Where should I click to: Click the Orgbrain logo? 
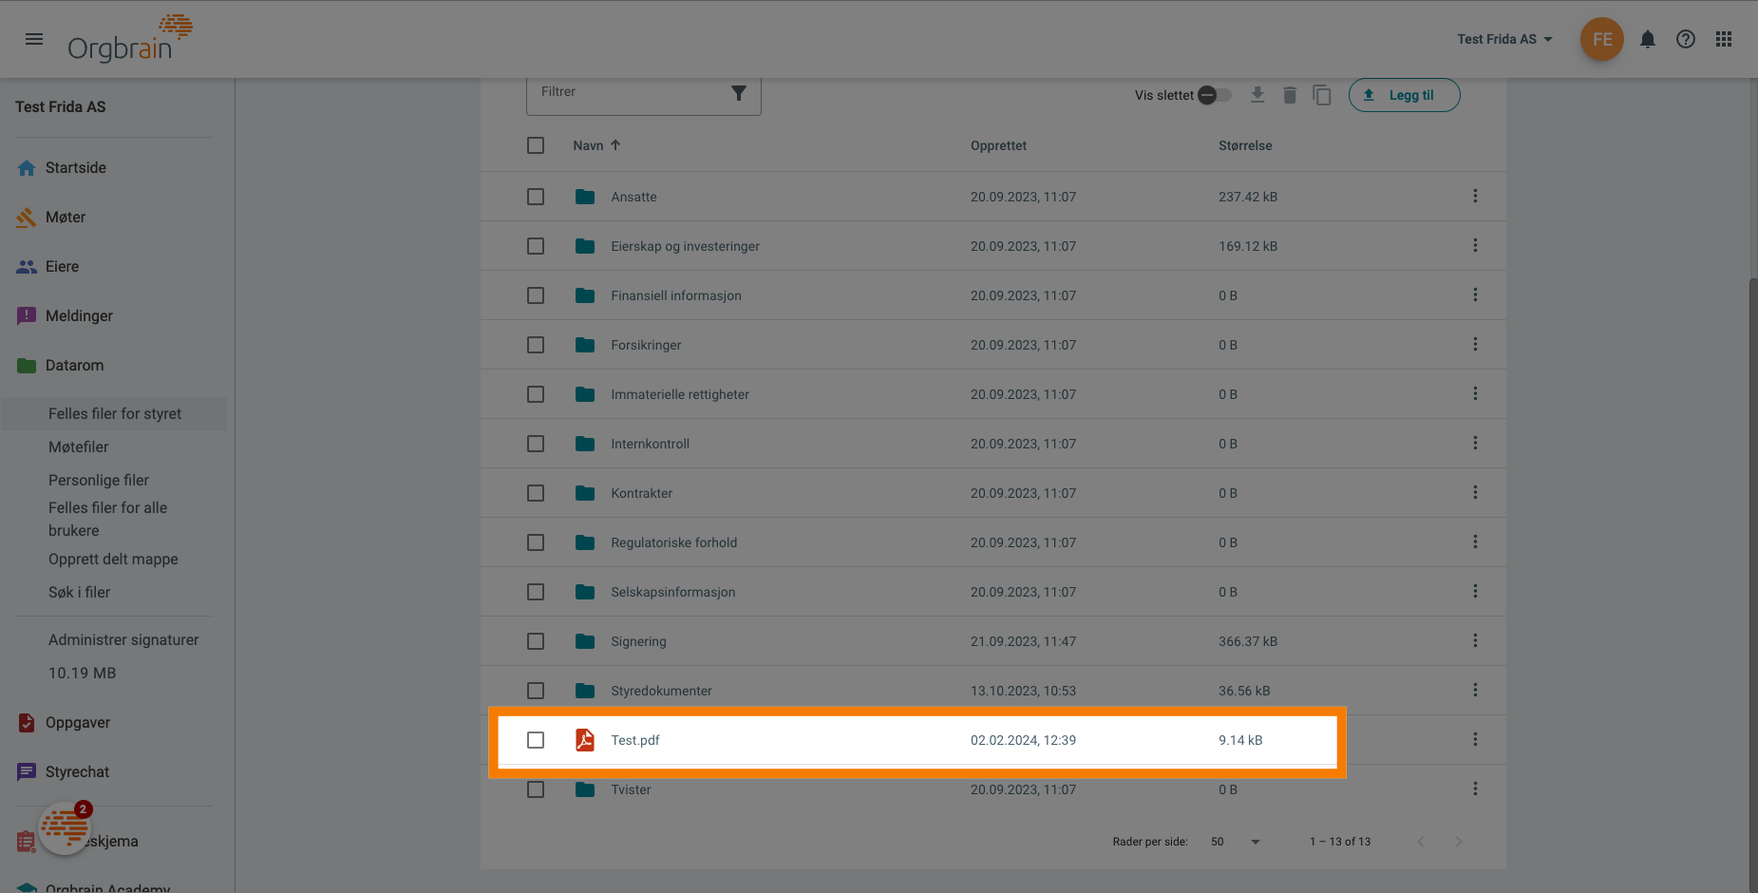point(130,39)
